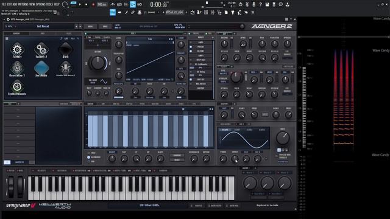This screenshot has height=219, width=390.
Task: Go to previous preset arrow
Action: (x=76, y=26)
